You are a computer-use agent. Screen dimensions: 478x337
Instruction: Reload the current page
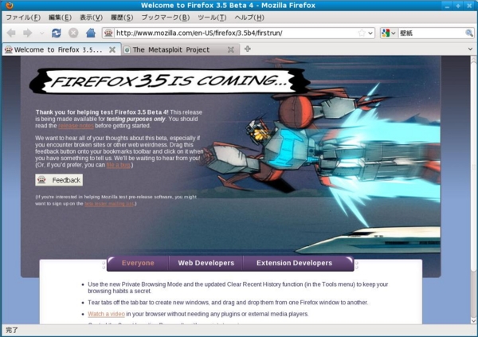pyautogui.click(x=56, y=33)
